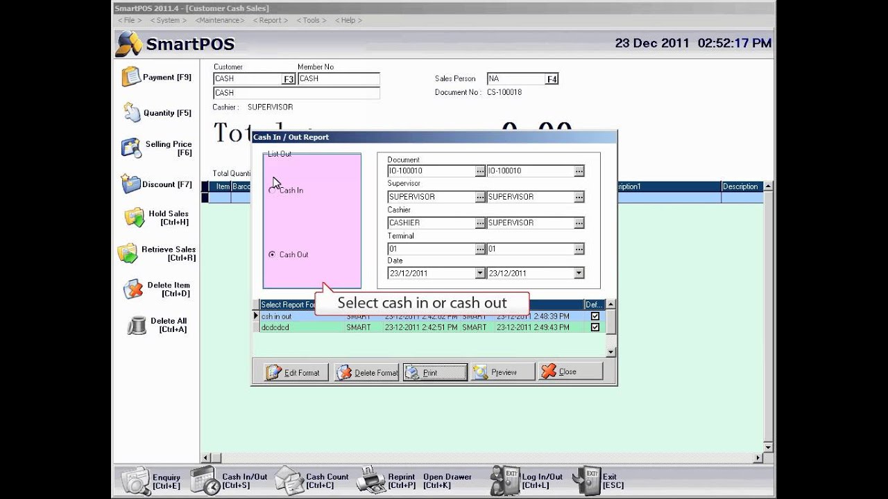The width and height of the screenshot is (888, 499).
Task: Open the Payment F9 icon
Action: (130, 76)
